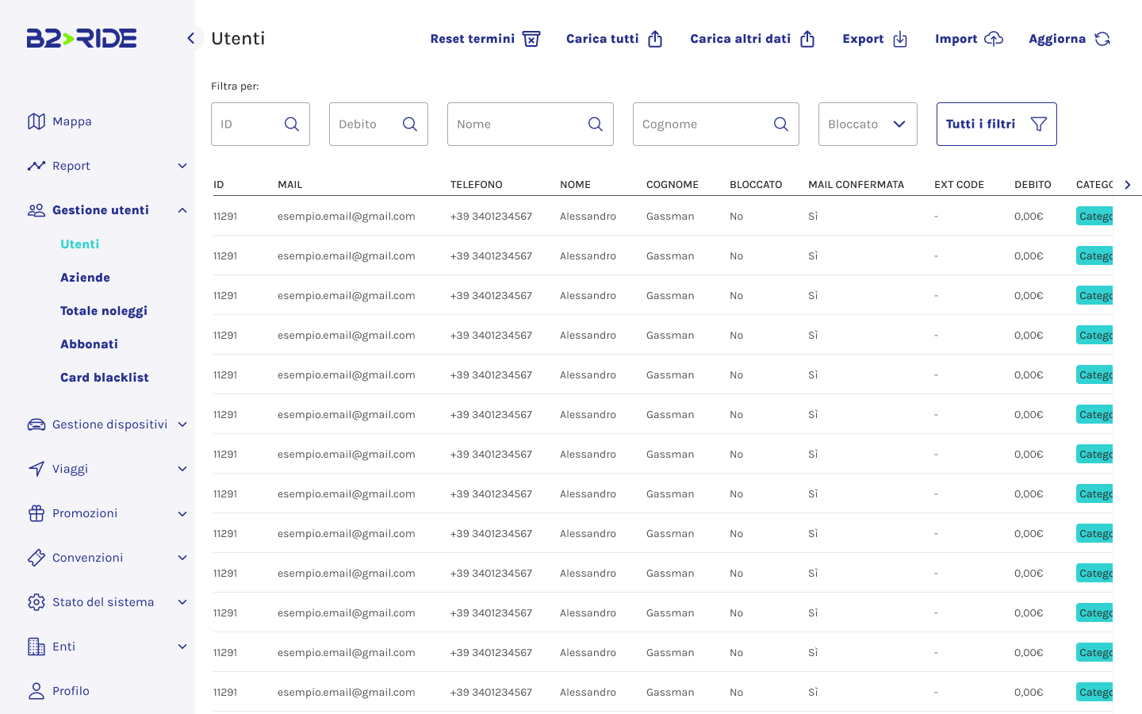This screenshot has width=1142, height=714.
Task: Expand the Gestione dispositivi chevron
Action: coord(182,424)
